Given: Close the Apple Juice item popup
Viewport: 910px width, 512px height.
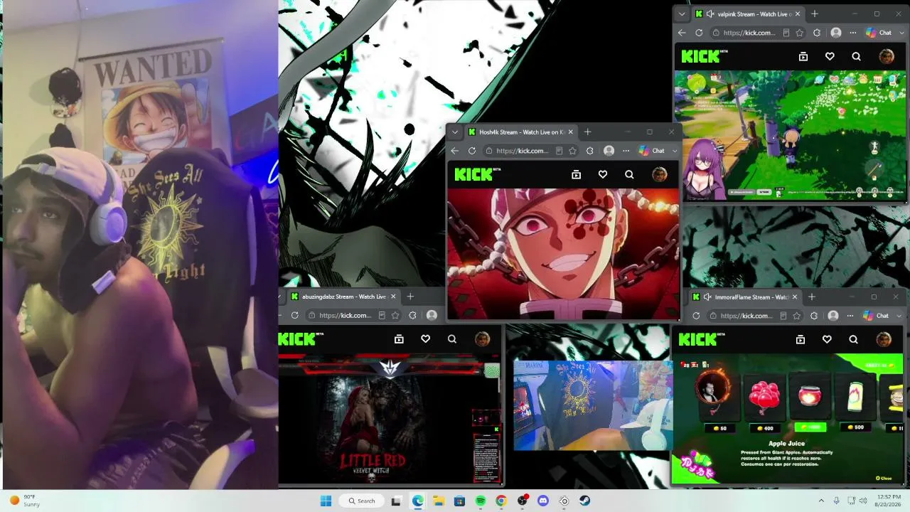Looking at the screenshot, I should pyautogui.click(x=884, y=479).
